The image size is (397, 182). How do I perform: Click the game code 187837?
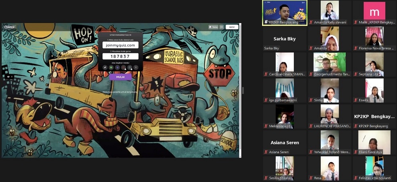tap(120, 56)
